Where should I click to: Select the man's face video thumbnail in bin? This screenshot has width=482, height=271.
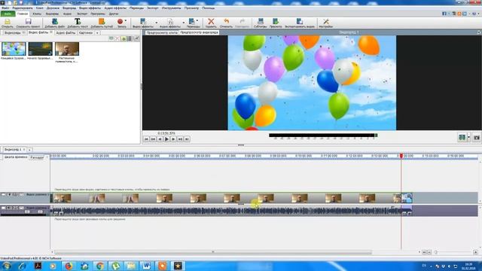pos(67,49)
